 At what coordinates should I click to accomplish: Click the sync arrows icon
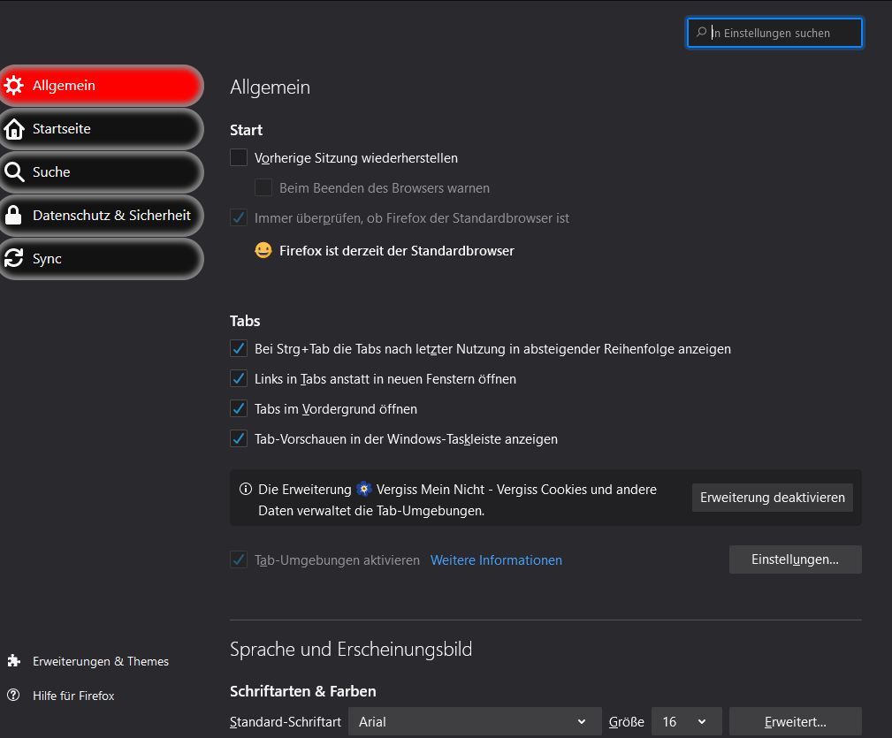13,258
